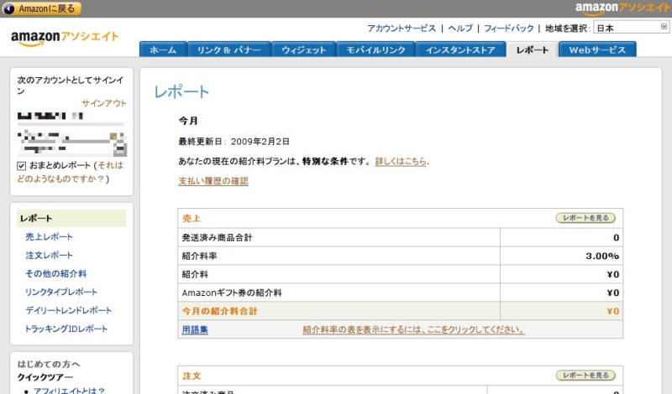Open アフィリエイトとは？ link
The image size is (672, 394).
point(69,390)
